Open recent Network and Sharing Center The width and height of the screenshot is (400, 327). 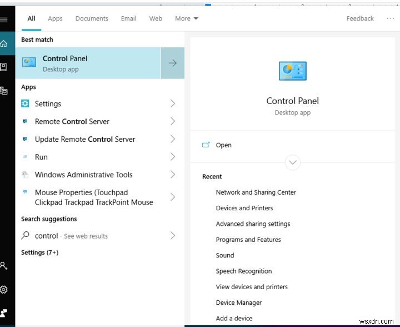(256, 192)
